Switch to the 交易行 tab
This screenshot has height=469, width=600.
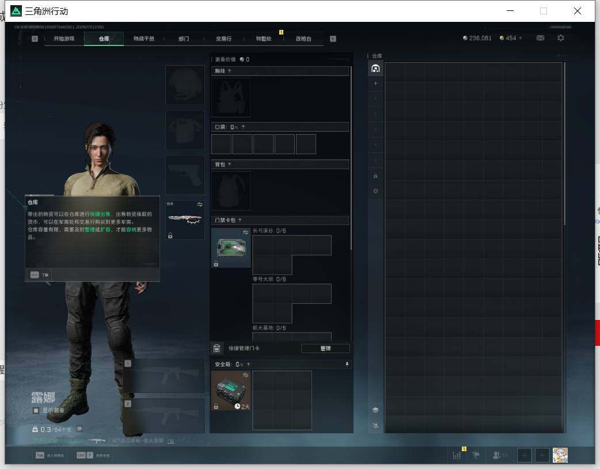point(223,39)
